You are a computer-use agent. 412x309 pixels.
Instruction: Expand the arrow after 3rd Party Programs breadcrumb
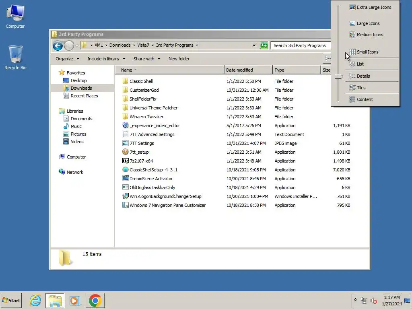(197, 45)
